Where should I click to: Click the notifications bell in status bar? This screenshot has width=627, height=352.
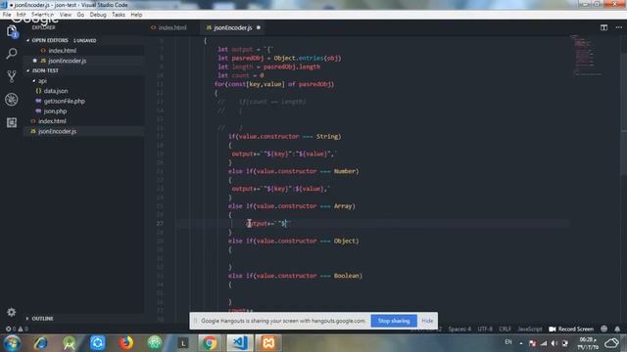click(x=617, y=329)
